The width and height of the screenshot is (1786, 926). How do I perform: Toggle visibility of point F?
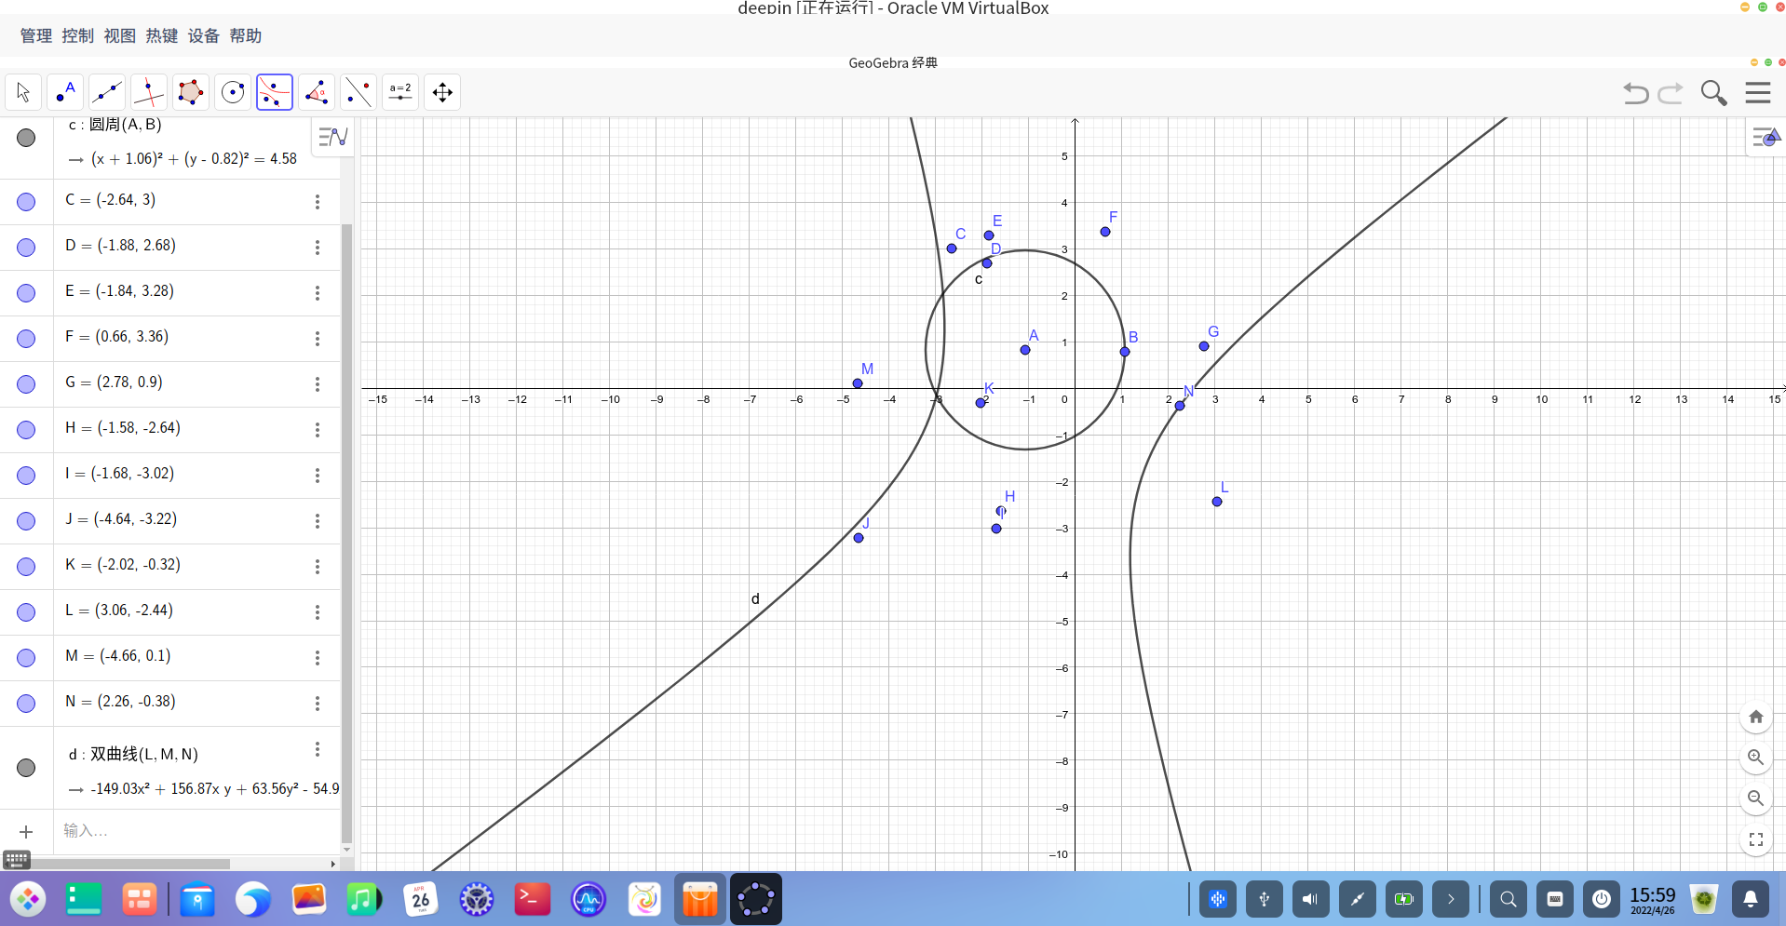[x=26, y=339]
